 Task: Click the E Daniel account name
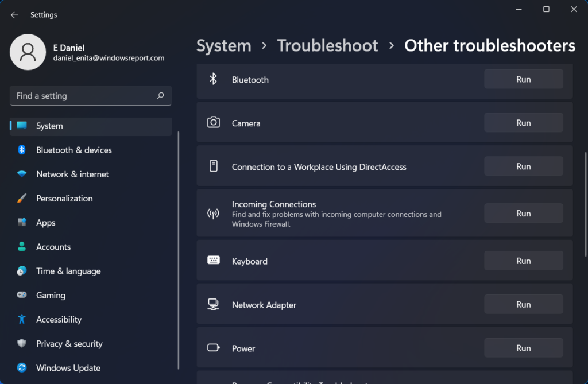(69, 48)
